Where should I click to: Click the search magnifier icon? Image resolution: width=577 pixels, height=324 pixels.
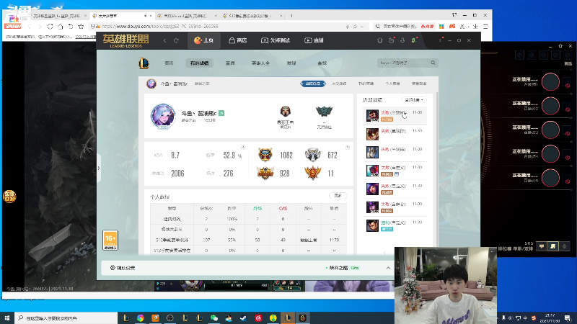(433, 63)
